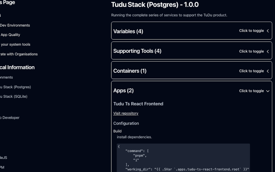Expand the Containers (1) section heading
The height and width of the screenshot is (172, 275).
130,71
